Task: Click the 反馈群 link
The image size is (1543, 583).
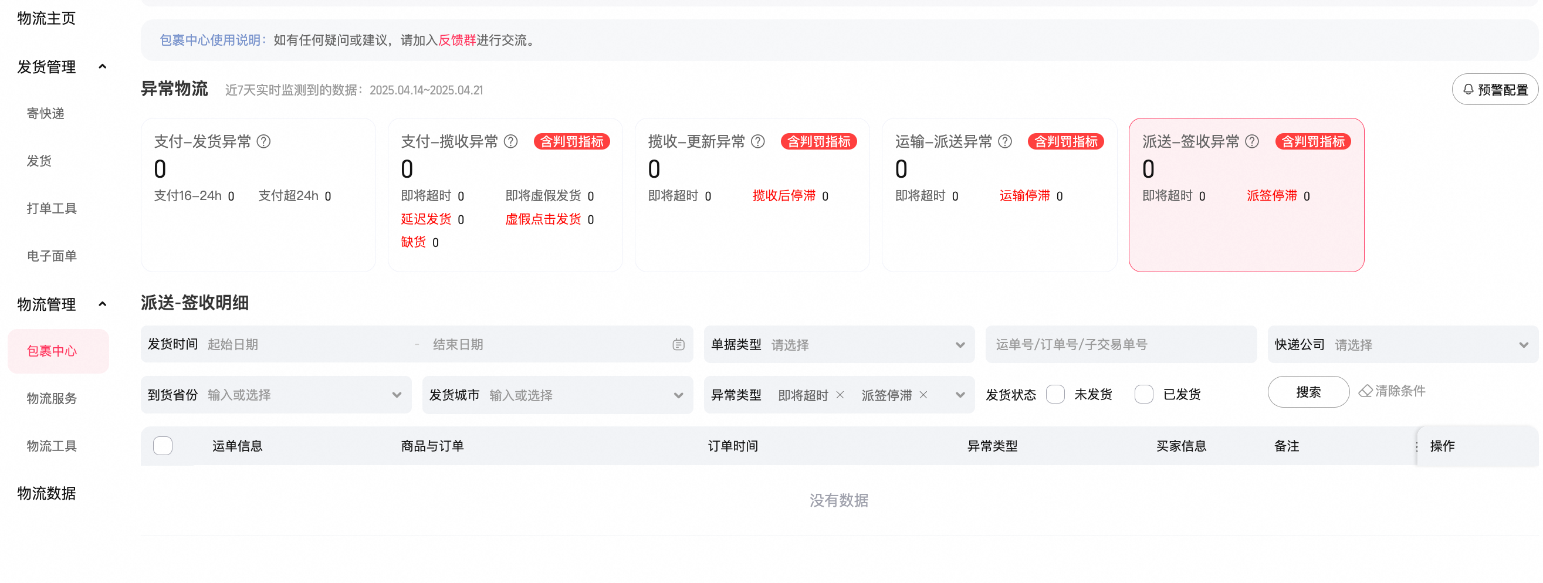Action: coord(456,40)
